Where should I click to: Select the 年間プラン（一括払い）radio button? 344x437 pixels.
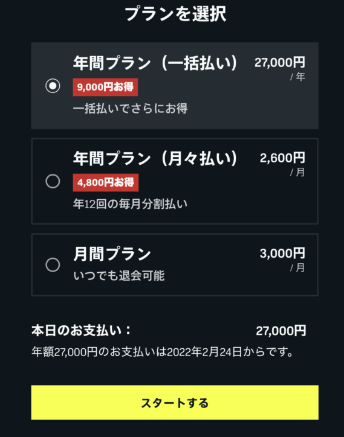(x=53, y=86)
